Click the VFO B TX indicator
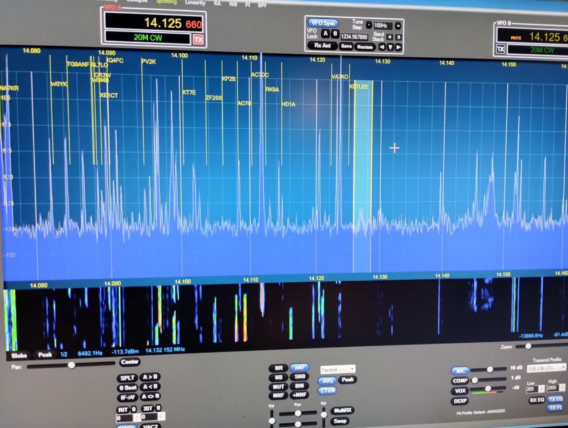The height and width of the screenshot is (428, 568). tap(501, 49)
